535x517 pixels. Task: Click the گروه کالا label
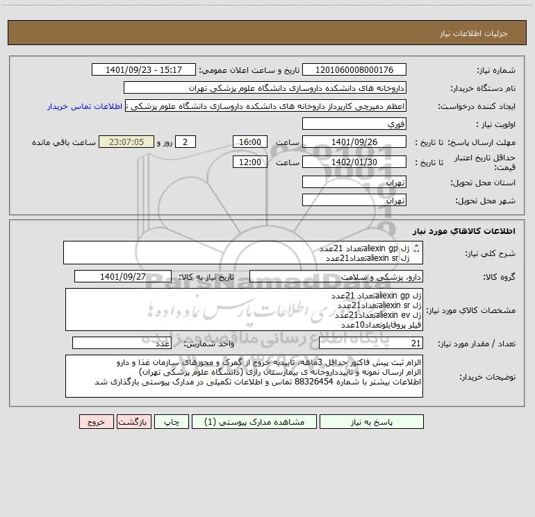click(x=500, y=277)
